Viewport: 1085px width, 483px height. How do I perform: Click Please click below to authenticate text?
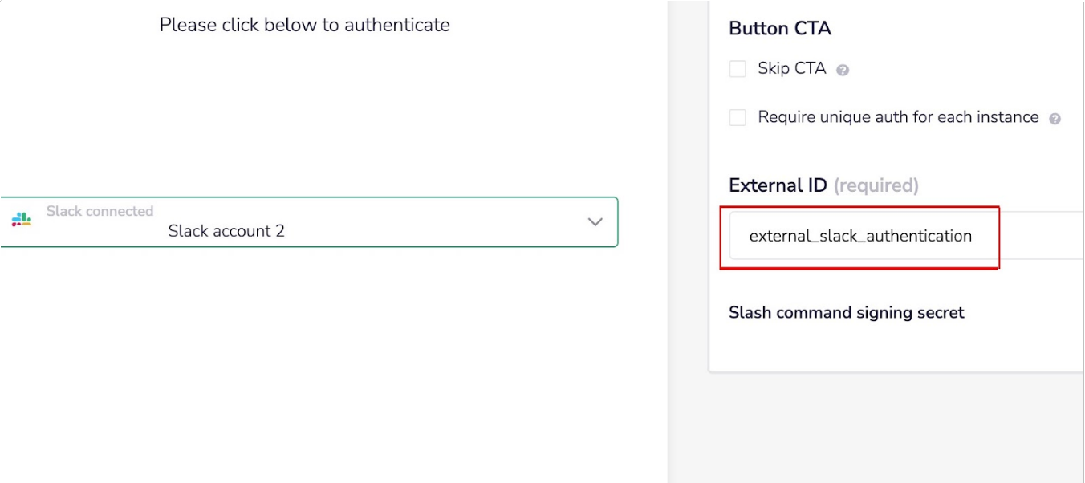(305, 24)
